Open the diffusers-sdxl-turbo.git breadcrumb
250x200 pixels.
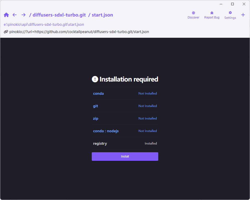59,15
